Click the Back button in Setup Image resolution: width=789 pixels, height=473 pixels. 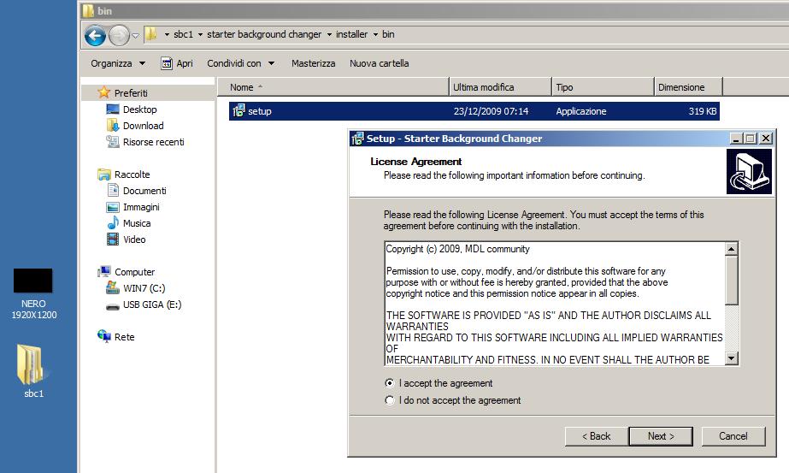(597, 436)
